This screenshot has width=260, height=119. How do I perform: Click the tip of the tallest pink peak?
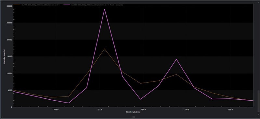coord(104,9)
